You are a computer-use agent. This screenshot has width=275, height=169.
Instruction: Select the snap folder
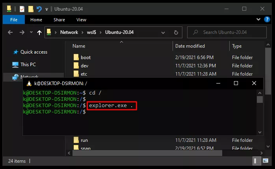coord(85,148)
